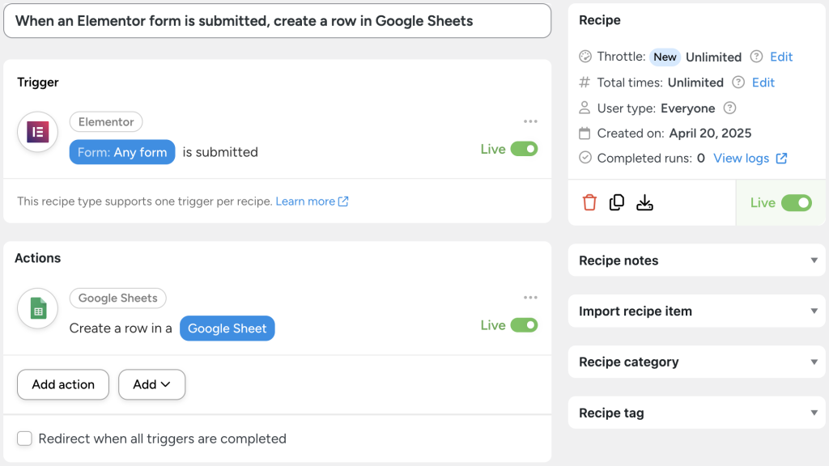The image size is (829, 466).
Task: Export the recipe with the download icon
Action: pyautogui.click(x=644, y=201)
